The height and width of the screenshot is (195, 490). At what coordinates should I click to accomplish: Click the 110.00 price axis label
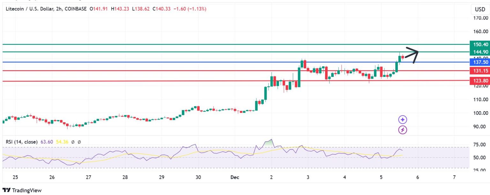point(481,99)
